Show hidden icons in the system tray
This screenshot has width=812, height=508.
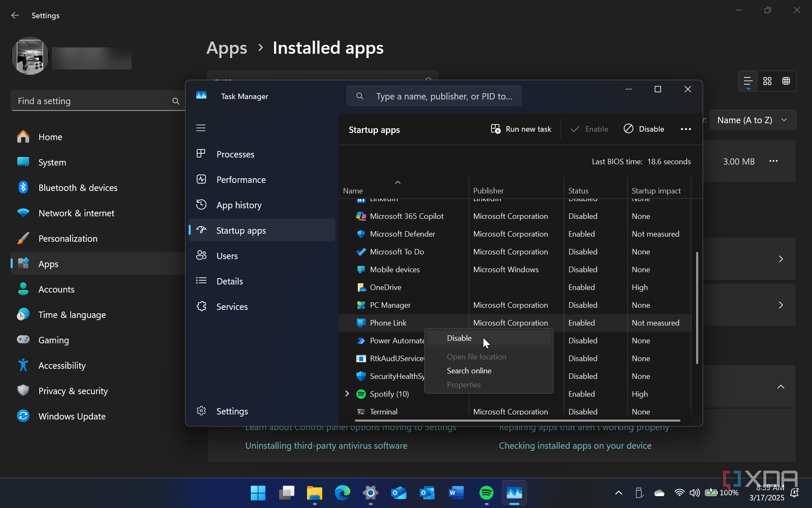[618, 493]
